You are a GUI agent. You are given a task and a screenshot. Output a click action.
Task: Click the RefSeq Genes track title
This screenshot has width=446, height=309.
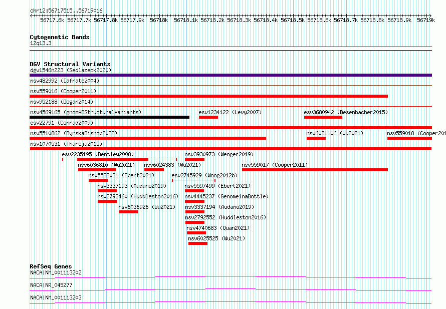tap(51, 266)
